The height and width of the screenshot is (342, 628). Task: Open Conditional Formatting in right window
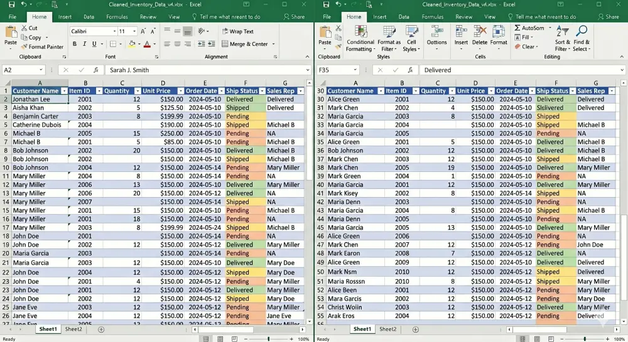(360, 38)
